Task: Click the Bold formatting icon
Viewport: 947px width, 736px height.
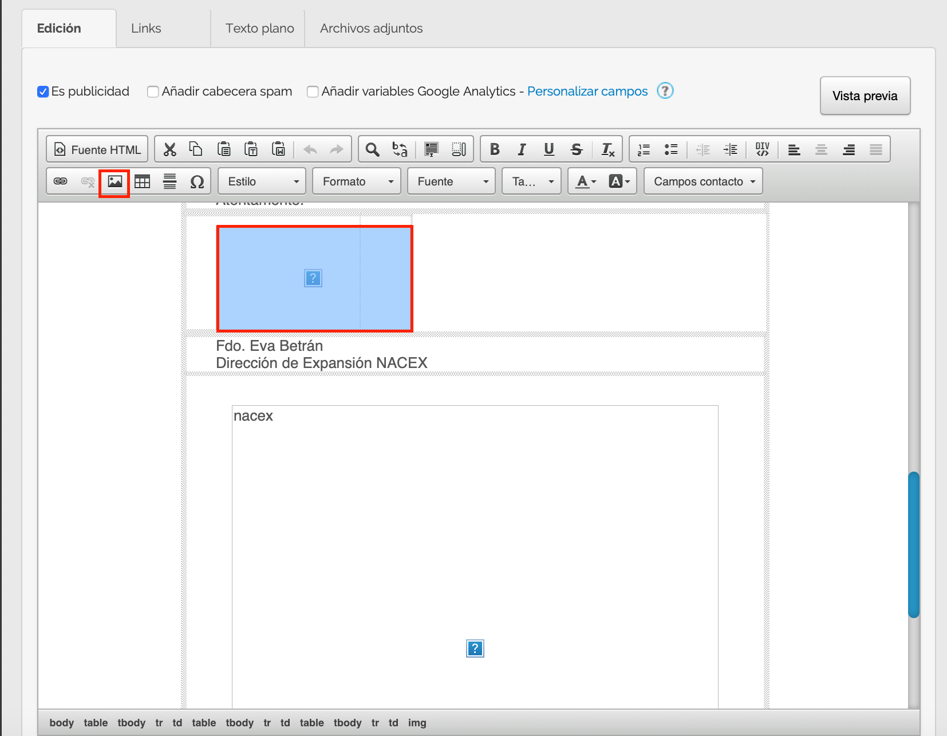Action: pyautogui.click(x=495, y=150)
